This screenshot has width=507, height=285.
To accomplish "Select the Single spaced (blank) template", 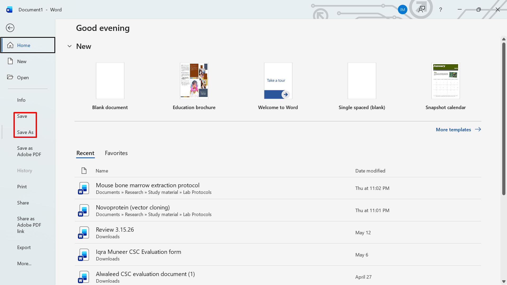I will (362, 81).
